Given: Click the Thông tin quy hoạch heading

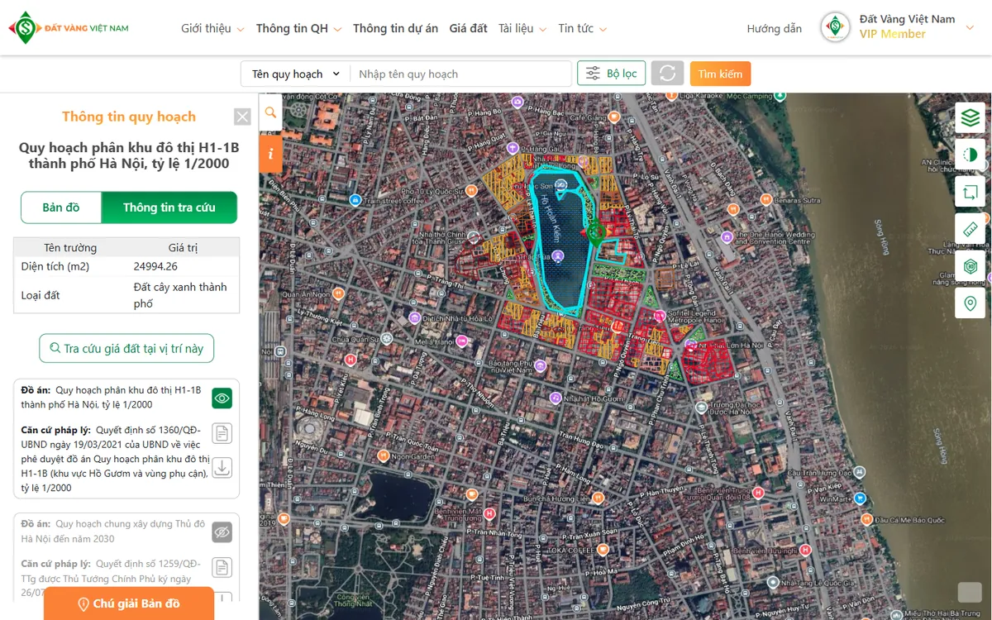Looking at the screenshot, I should (129, 117).
